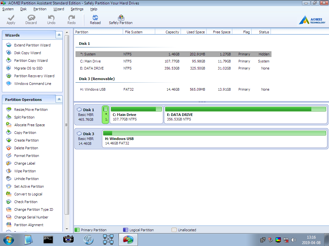The image size is (329, 246).
Task: Click the Format Partition icon
Action: pos(9,156)
